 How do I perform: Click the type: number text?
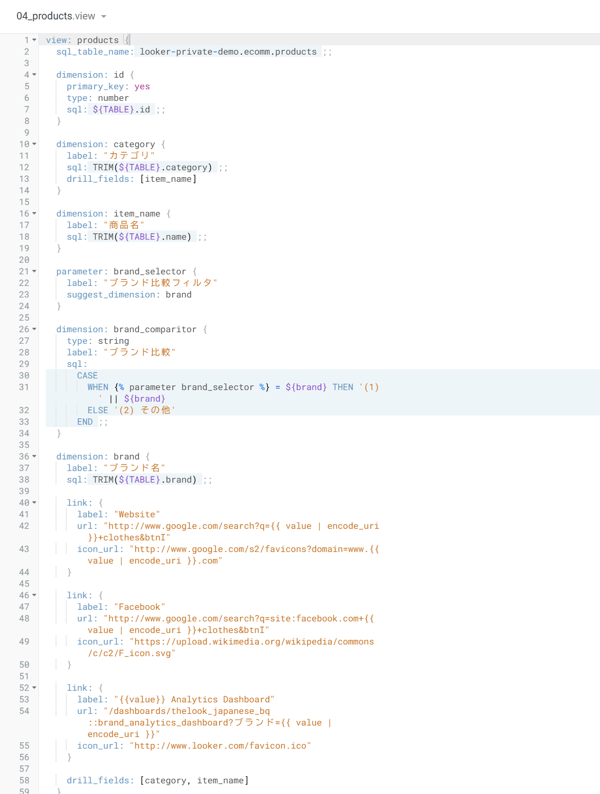point(98,98)
